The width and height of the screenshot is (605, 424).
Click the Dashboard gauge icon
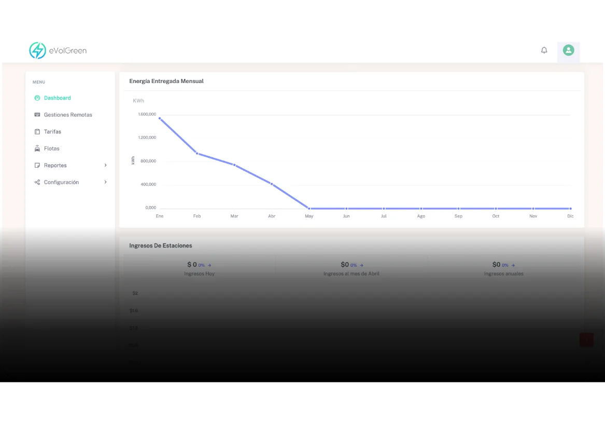37,98
